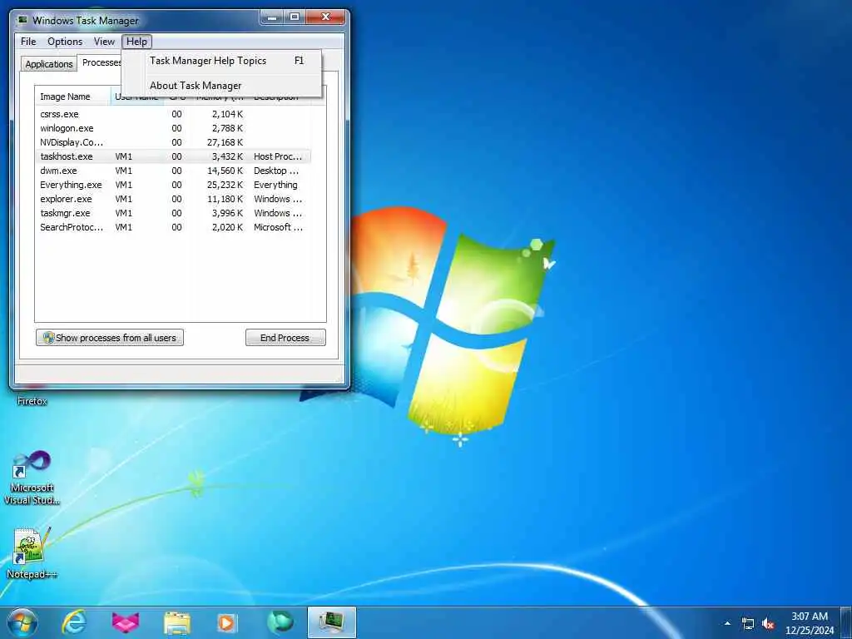Click the 27,168 K memory value
The image size is (852, 639).
(x=225, y=142)
